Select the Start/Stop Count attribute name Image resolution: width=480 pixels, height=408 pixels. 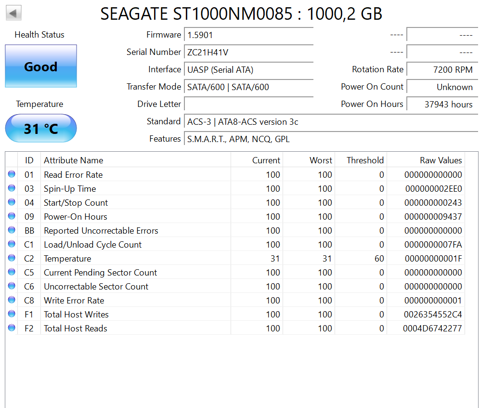click(x=76, y=203)
